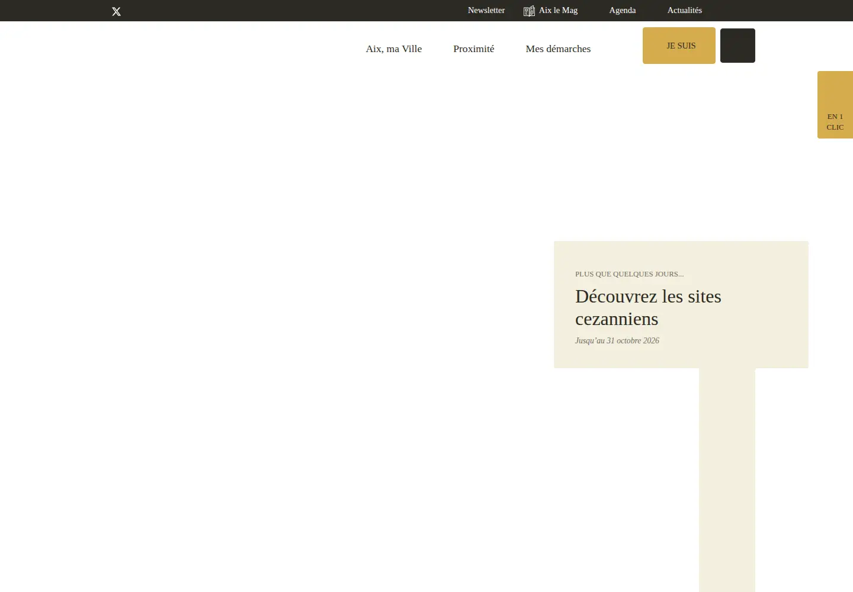The height and width of the screenshot is (592, 853).
Task: Open the Aix, ma Ville menu
Action: pos(394,49)
